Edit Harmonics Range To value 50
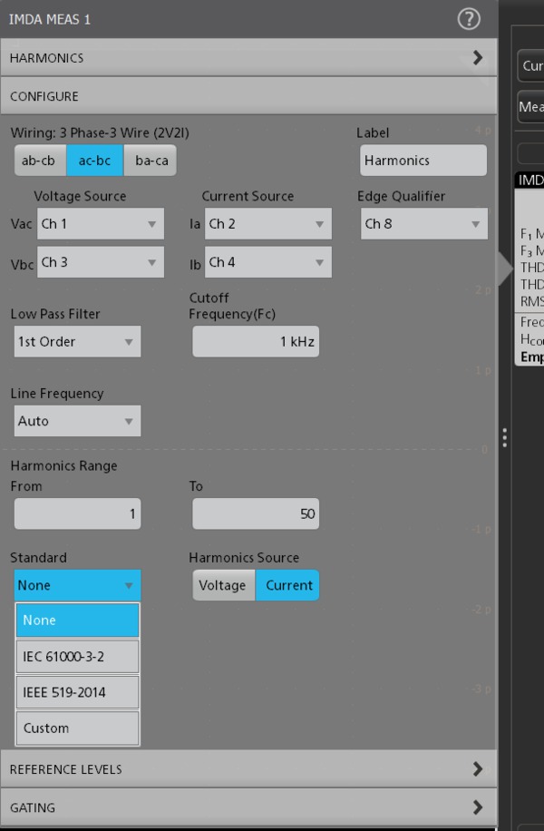Image resolution: width=544 pixels, height=831 pixels. [x=256, y=513]
